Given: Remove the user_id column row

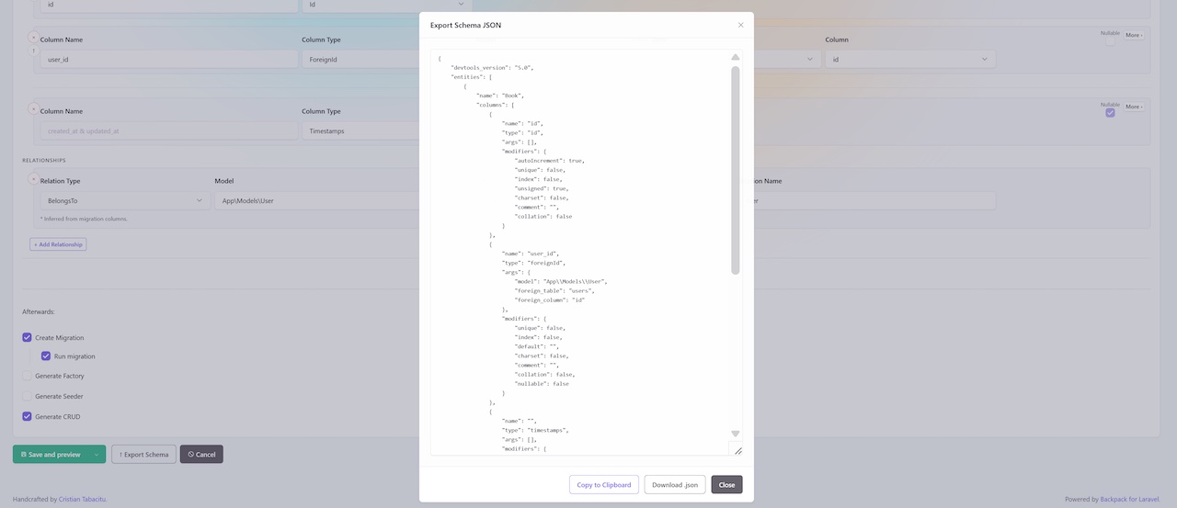Looking at the screenshot, I should pos(34,37).
